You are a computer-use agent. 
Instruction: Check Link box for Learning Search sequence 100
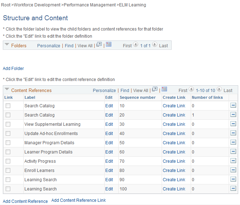pos(8,189)
